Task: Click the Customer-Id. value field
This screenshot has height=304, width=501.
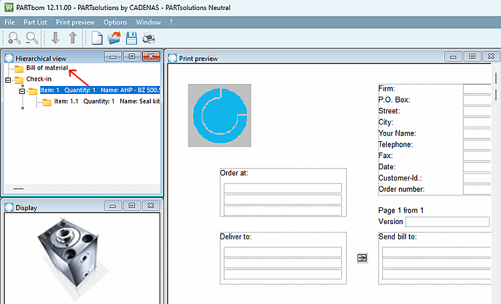Action: pyautogui.click(x=477, y=178)
